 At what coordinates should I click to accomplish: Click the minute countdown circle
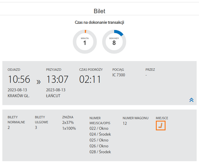(85, 42)
